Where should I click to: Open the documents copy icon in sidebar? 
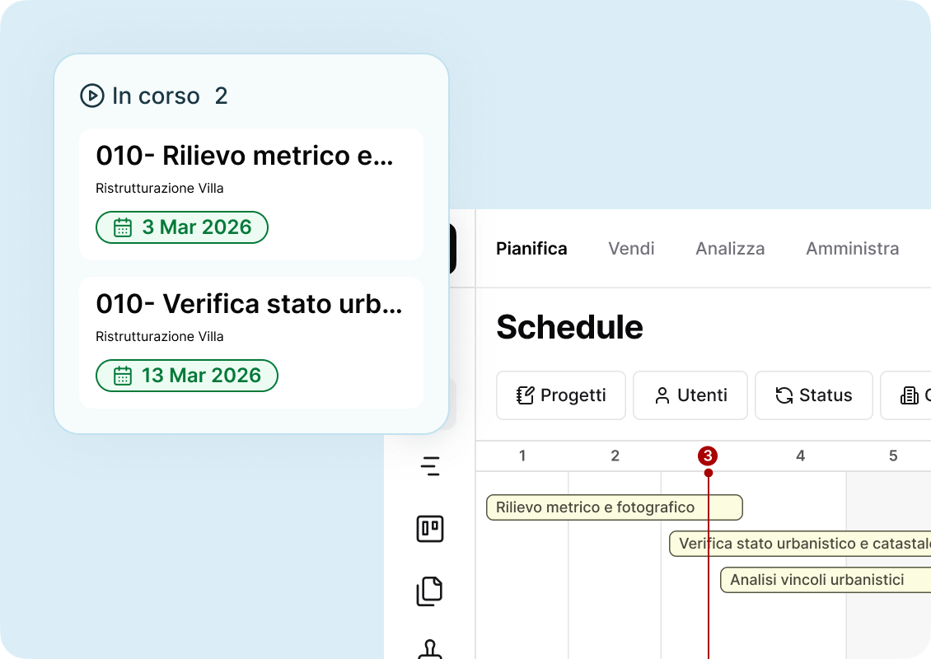430,591
